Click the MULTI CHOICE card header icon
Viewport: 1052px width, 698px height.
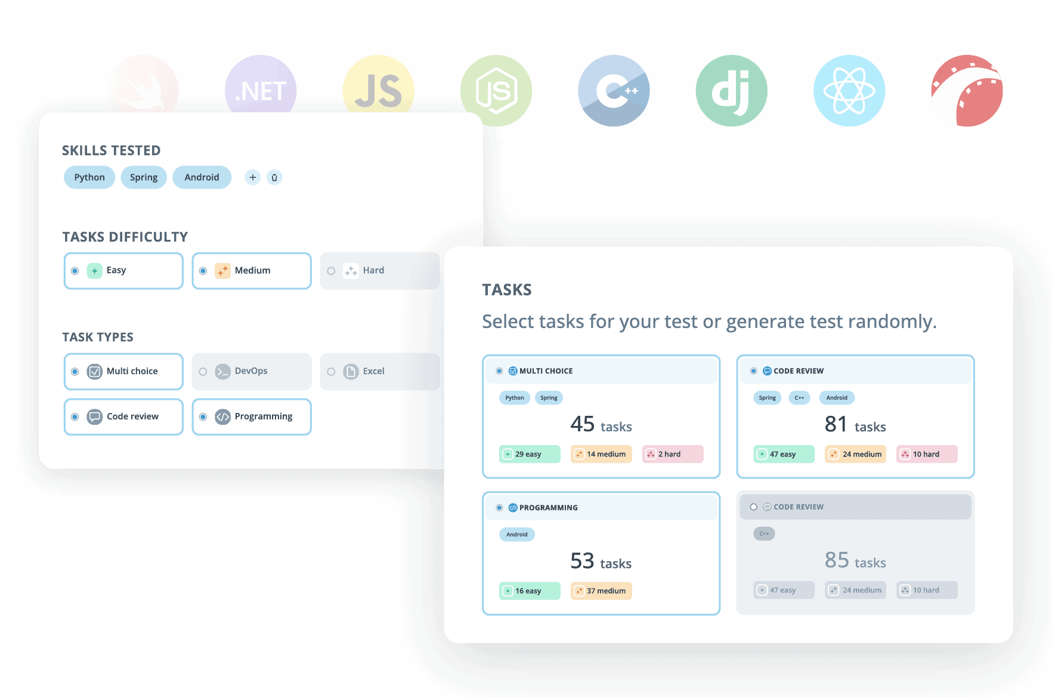(513, 371)
